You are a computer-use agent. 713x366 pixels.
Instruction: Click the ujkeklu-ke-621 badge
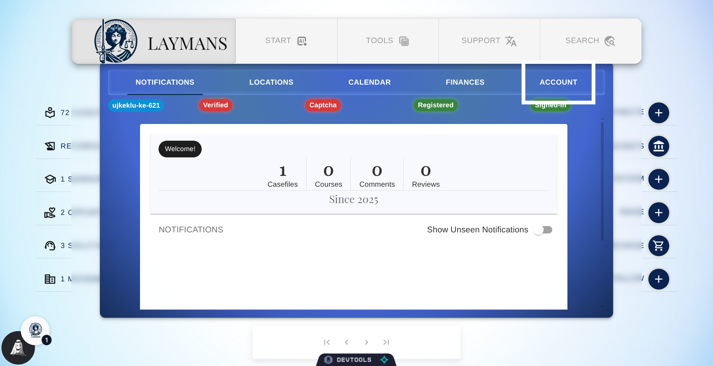(x=136, y=105)
